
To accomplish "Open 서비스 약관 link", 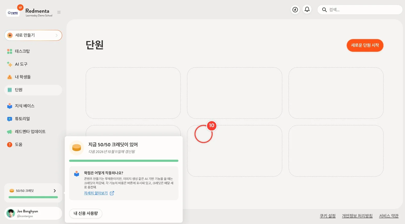I will tap(389, 216).
